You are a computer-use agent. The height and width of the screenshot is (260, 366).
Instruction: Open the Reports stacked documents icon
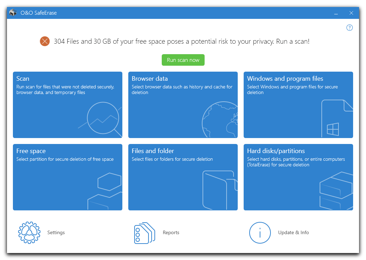[x=144, y=233]
